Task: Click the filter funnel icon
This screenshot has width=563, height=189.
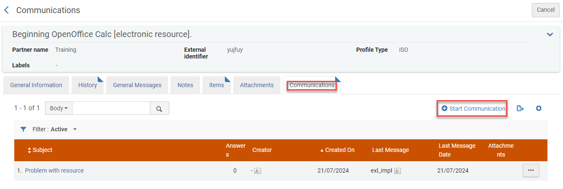Action: (24, 129)
